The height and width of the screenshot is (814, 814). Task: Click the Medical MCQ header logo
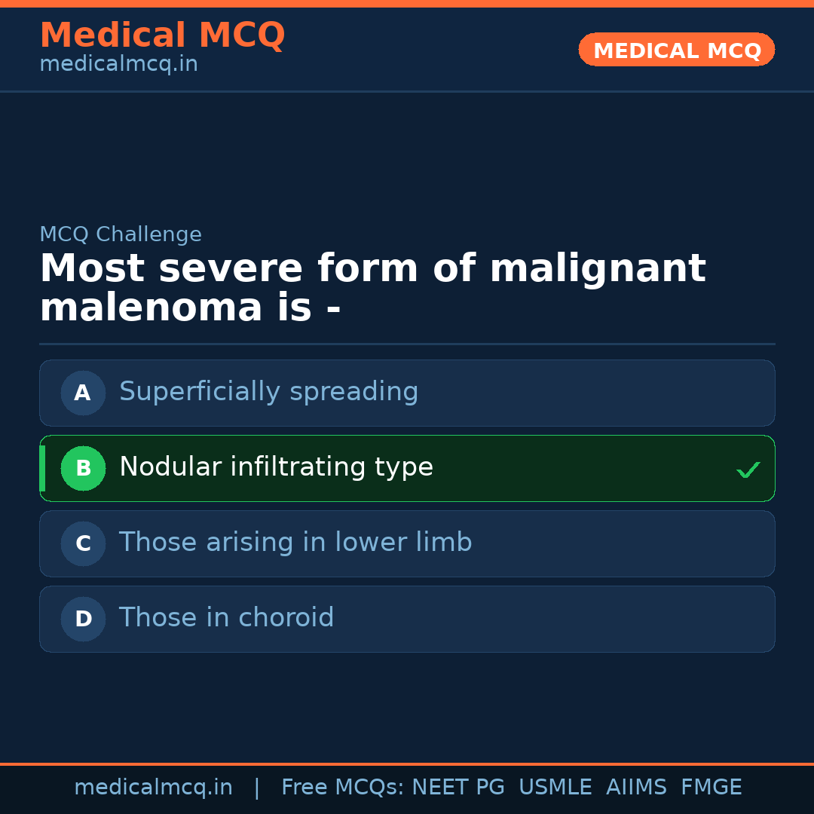[x=162, y=35]
